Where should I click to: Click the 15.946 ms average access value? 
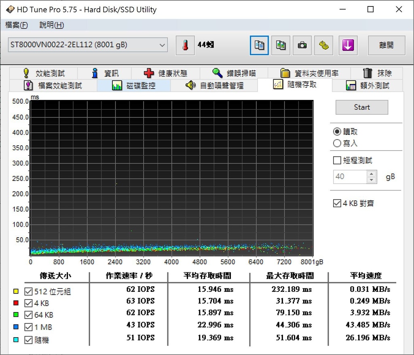click(215, 289)
